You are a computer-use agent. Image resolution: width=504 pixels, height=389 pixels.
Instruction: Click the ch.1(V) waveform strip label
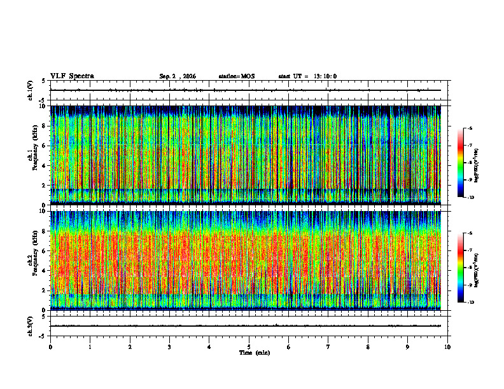point(30,90)
